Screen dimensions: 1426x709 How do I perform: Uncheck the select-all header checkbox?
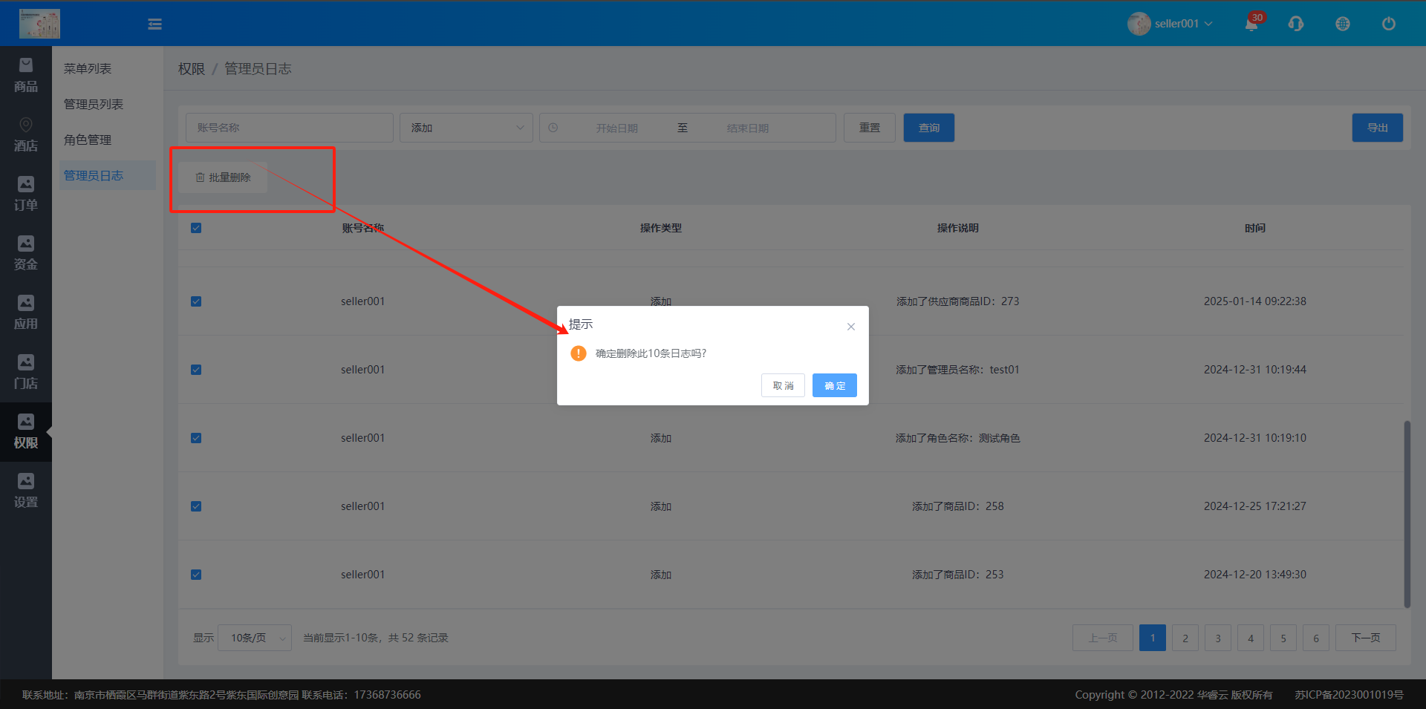pyautogui.click(x=196, y=228)
